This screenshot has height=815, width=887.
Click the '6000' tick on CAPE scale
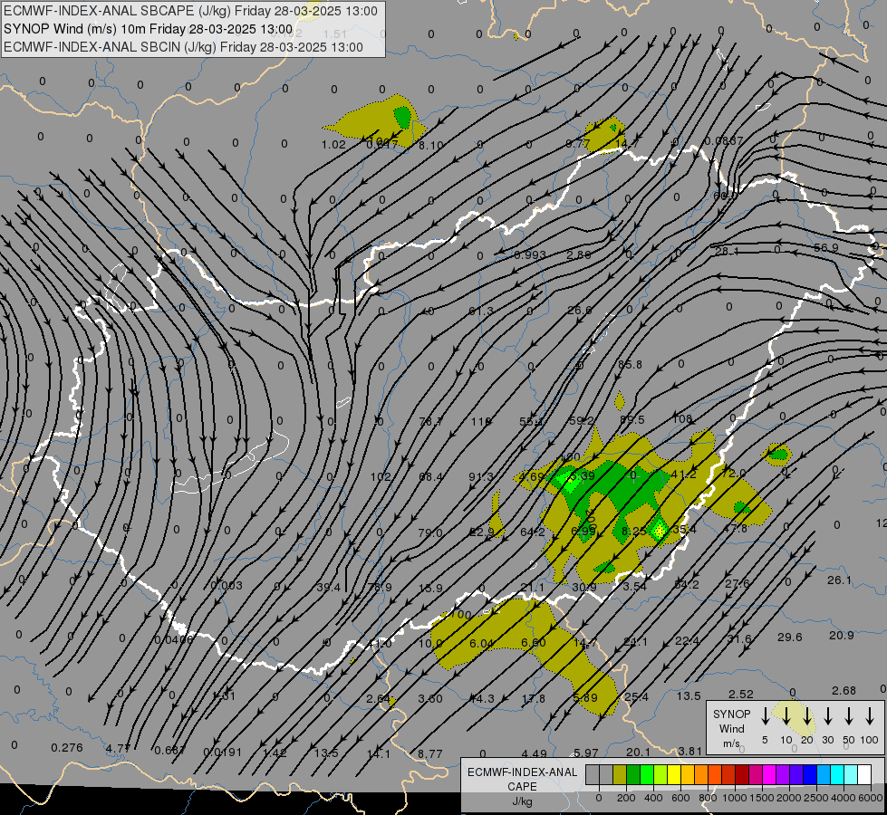pyautogui.click(x=872, y=798)
